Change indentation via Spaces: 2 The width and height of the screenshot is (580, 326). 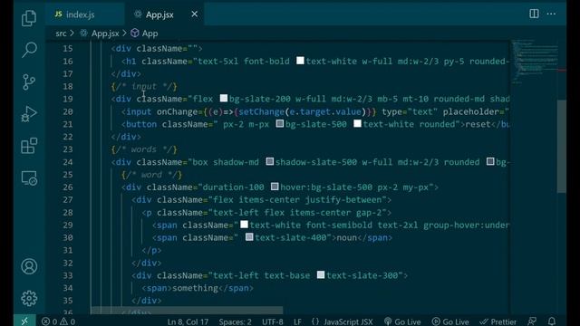point(235,321)
